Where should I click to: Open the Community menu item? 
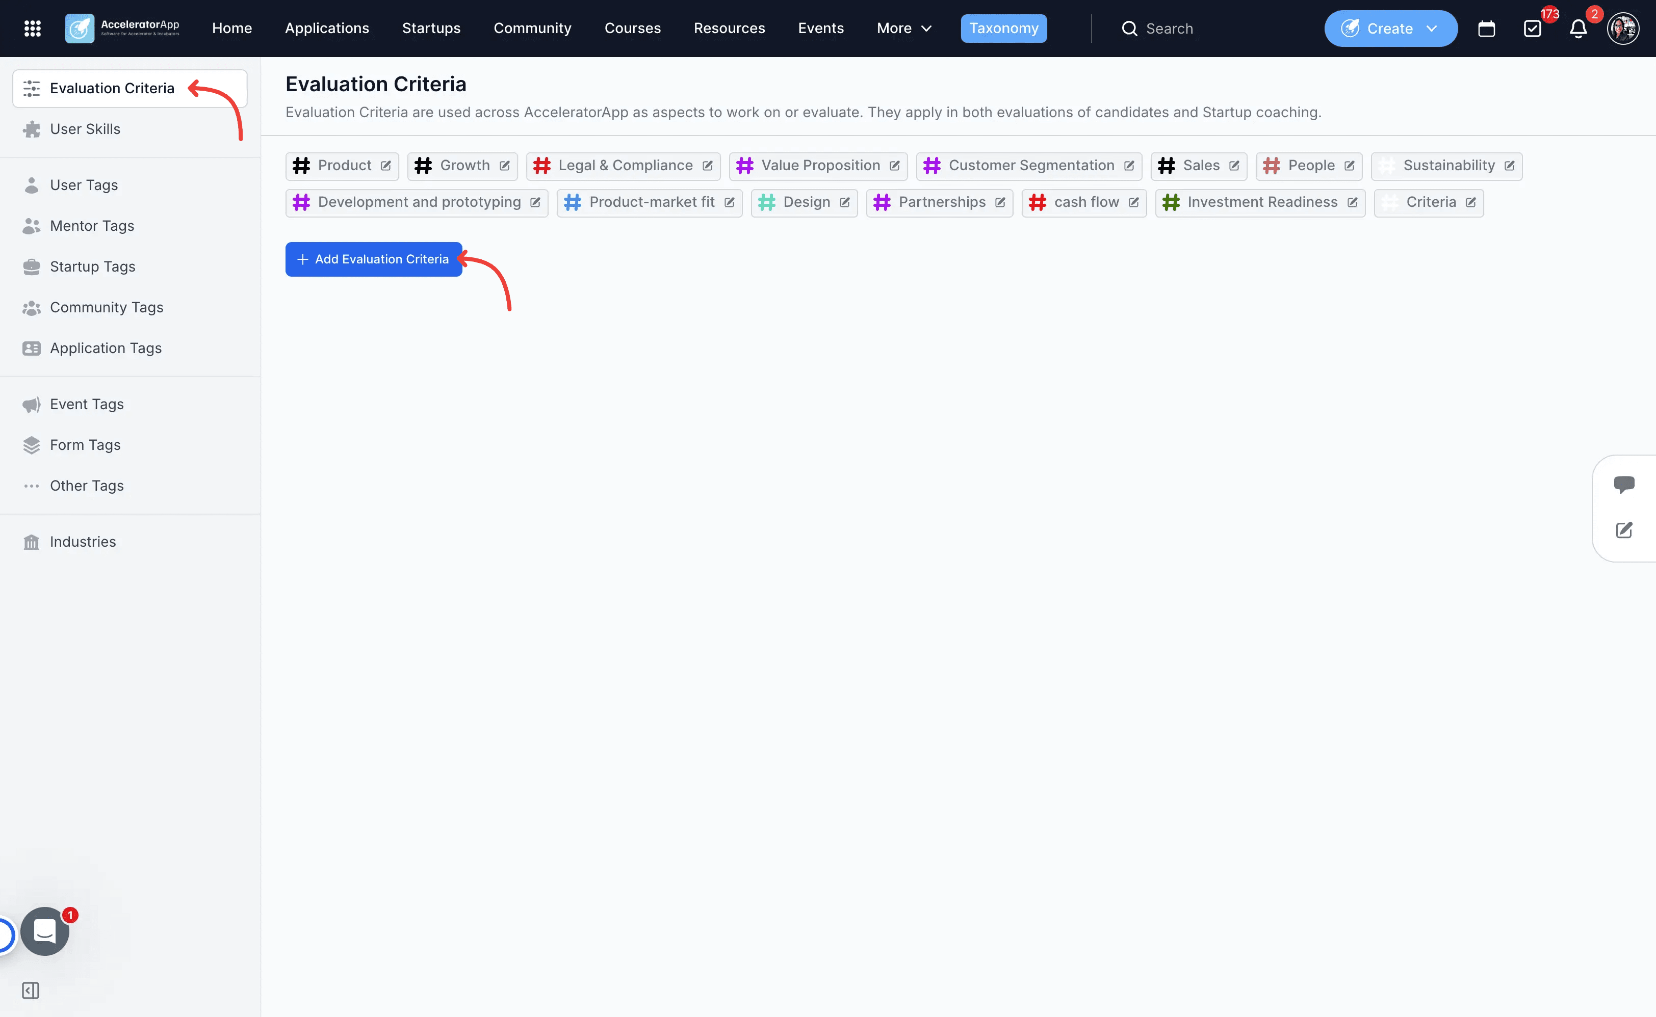click(532, 28)
